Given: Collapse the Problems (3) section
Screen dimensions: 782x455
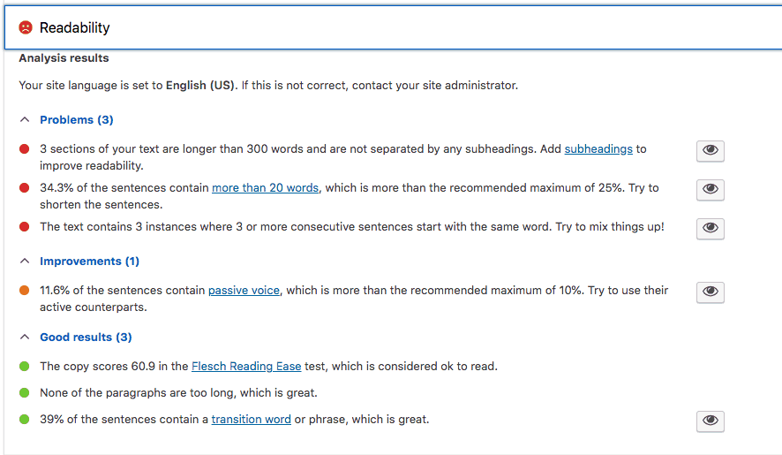Looking at the screenshot, I should 76,120.
